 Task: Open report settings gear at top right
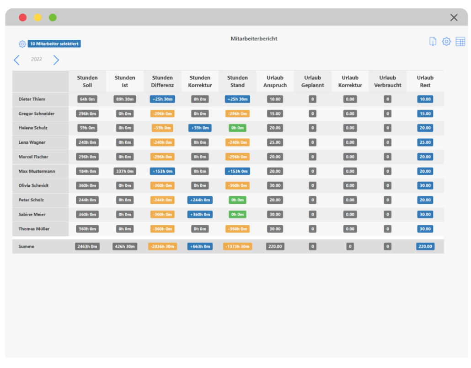[446, 42]
